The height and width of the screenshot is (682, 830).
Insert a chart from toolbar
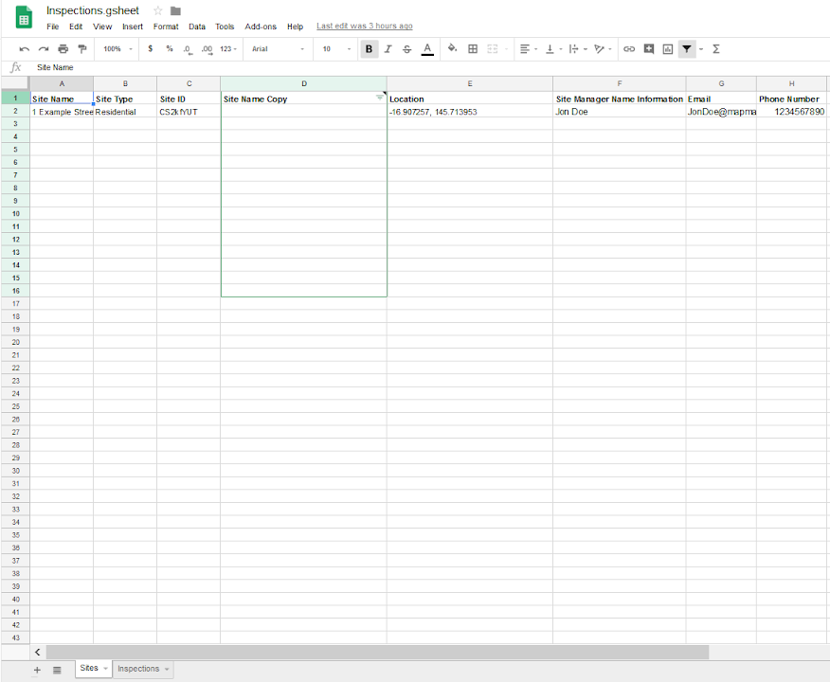tap(668, 49)
